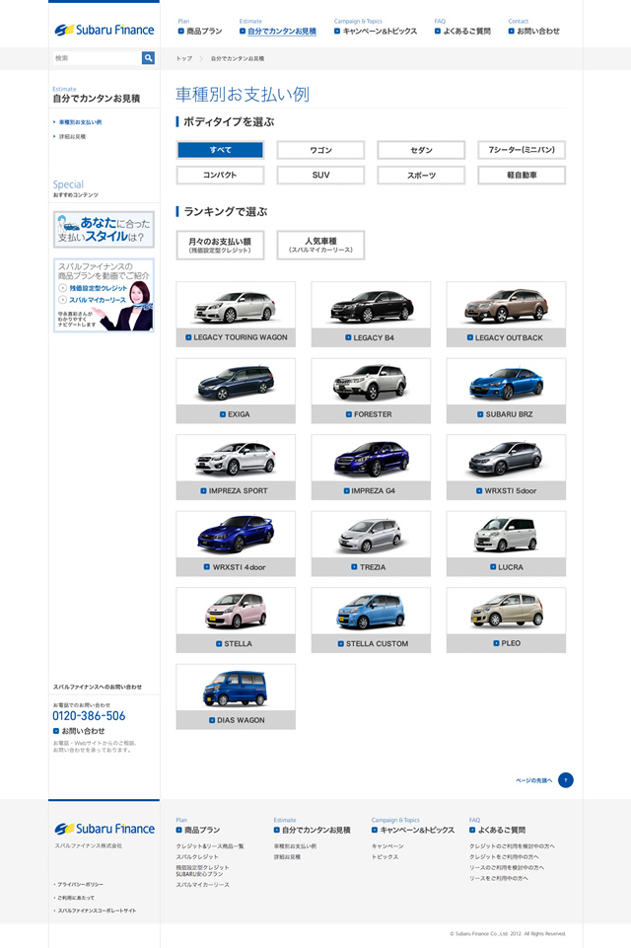
Task: Choose 人気車種 ranking button
Action: 321,245
